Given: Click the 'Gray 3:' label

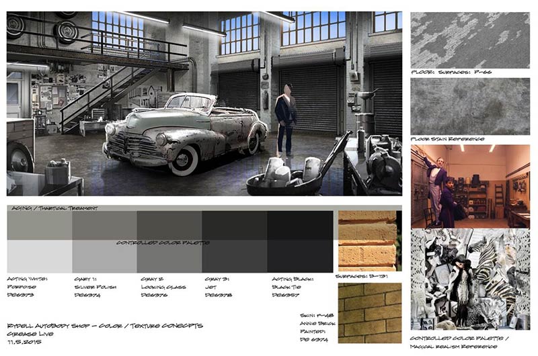Looking at the screenshot, I should click(x=217, y=279).
